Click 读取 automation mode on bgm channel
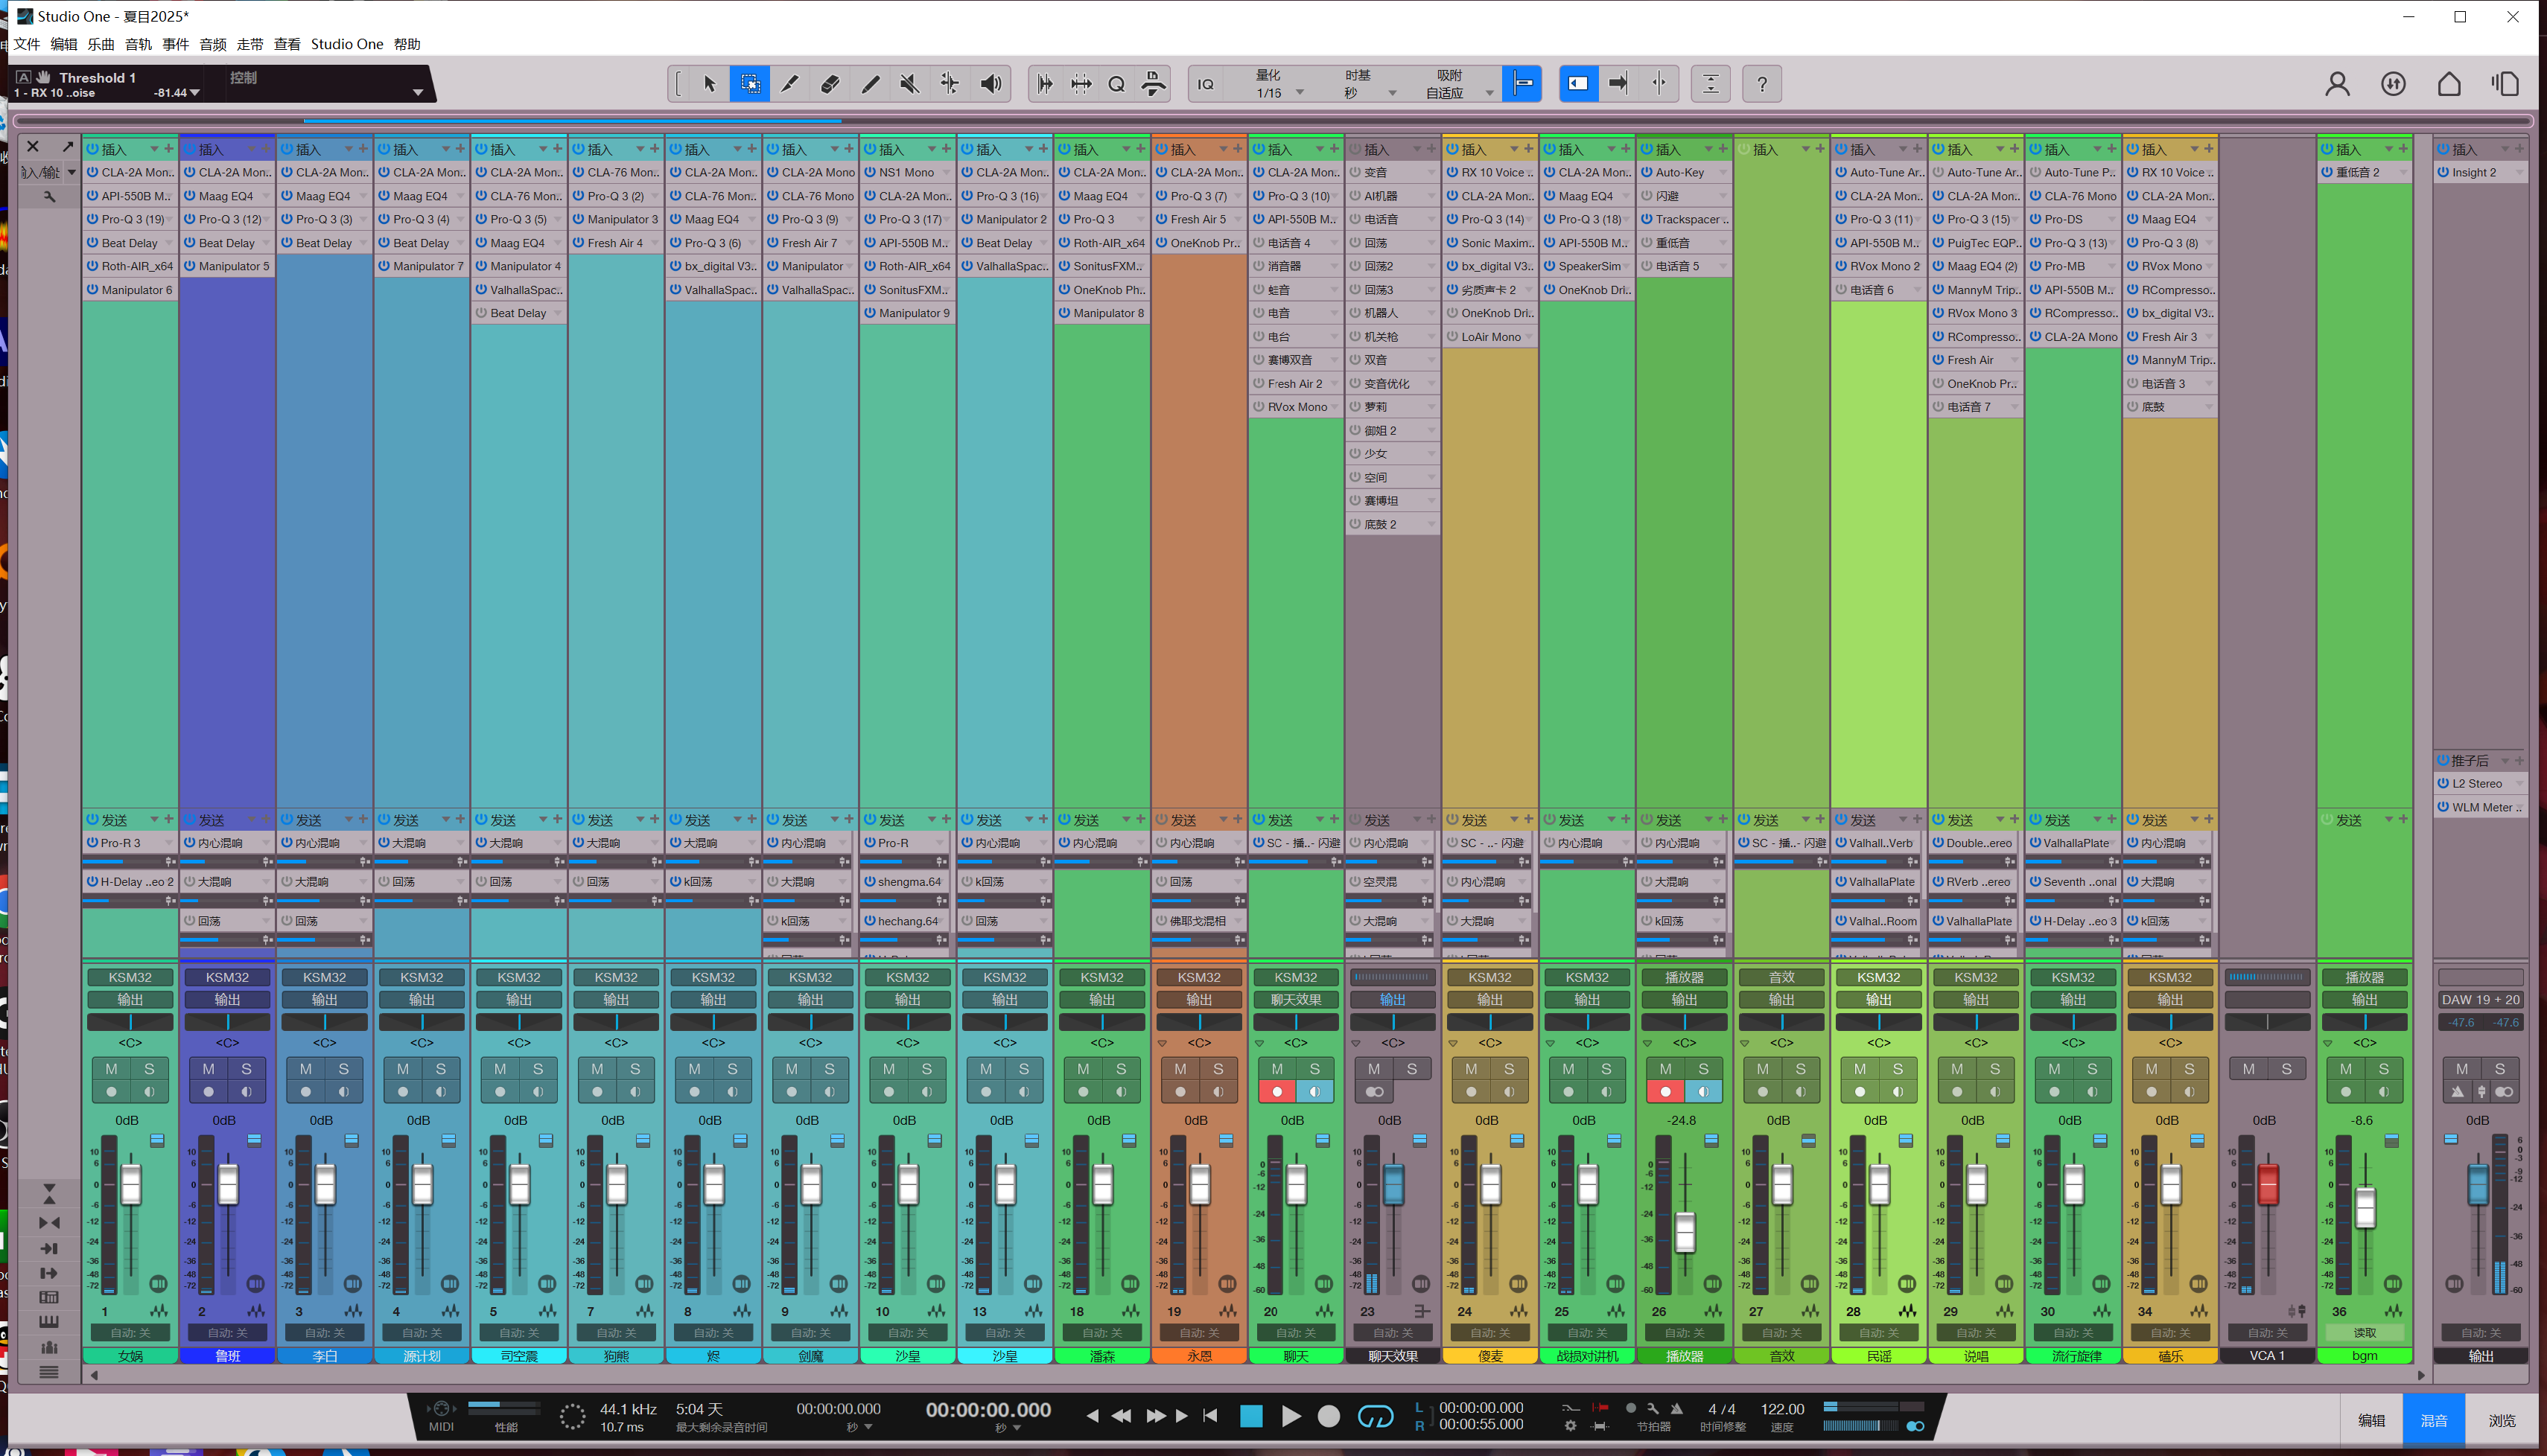 click(x=2365, y=1333)
